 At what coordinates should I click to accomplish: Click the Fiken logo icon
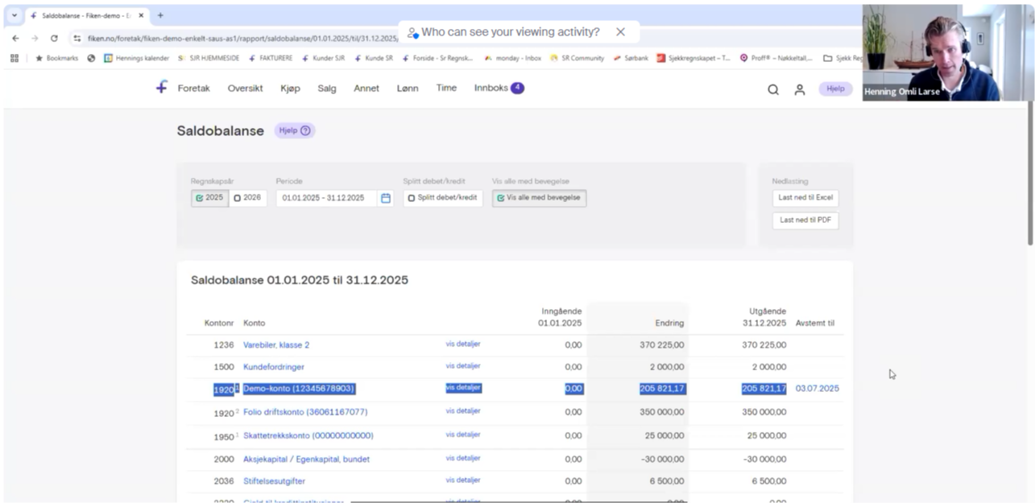(x=162, y=88)
